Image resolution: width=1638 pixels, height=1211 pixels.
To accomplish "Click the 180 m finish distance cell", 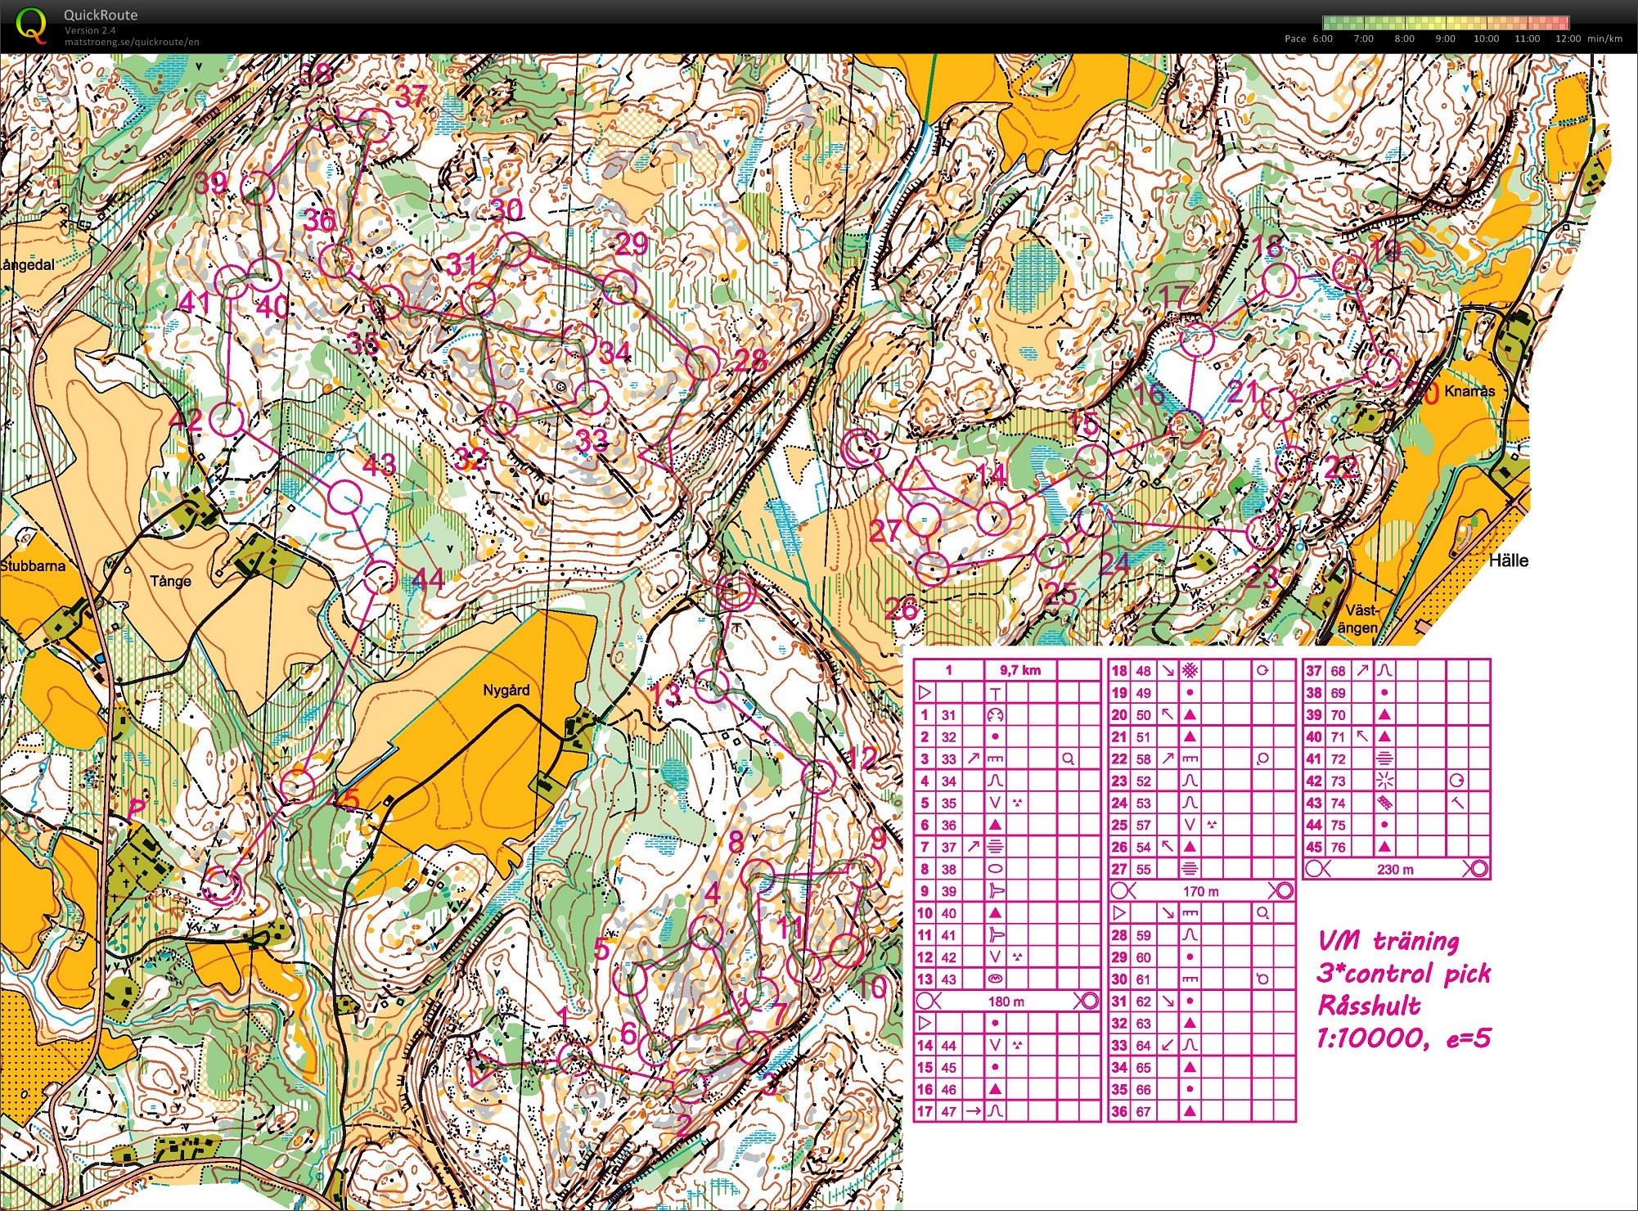I will pos(1006,1002).
